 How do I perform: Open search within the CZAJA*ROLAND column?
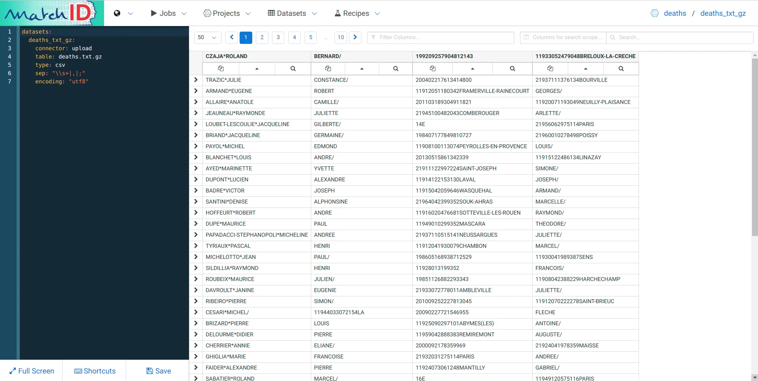pos(293,68)
